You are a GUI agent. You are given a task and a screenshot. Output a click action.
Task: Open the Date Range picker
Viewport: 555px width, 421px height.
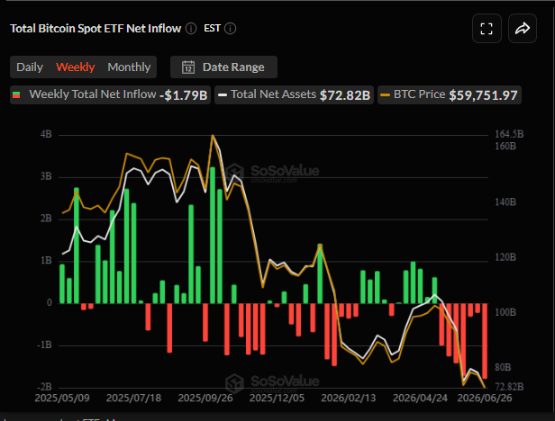(223, 67)
